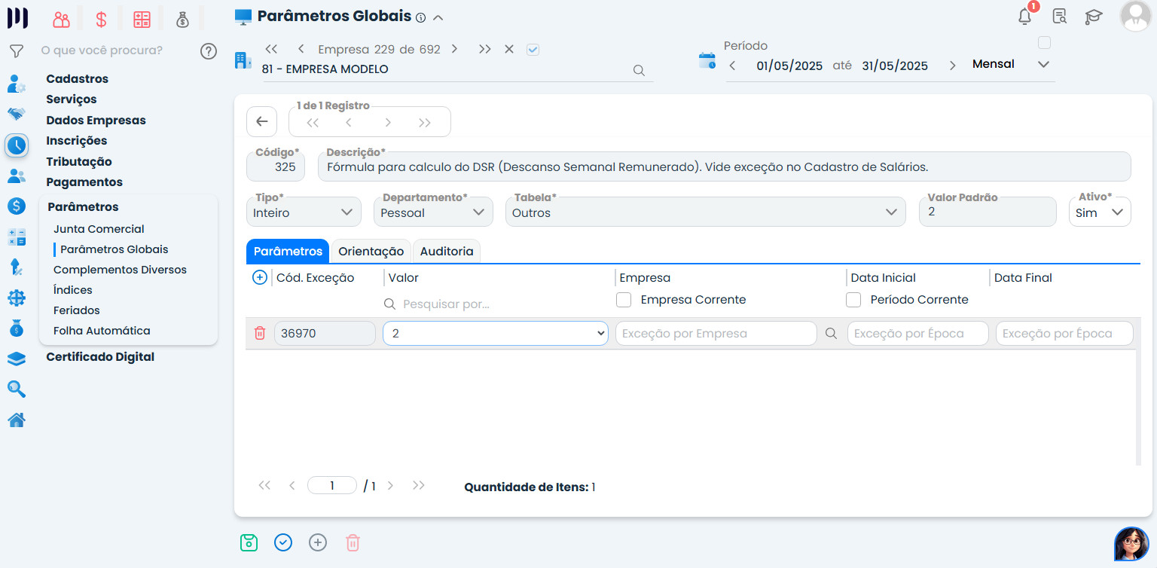Click the notification bell icon
Viewport: 1157px width, 568px height.
[1024, 17]
